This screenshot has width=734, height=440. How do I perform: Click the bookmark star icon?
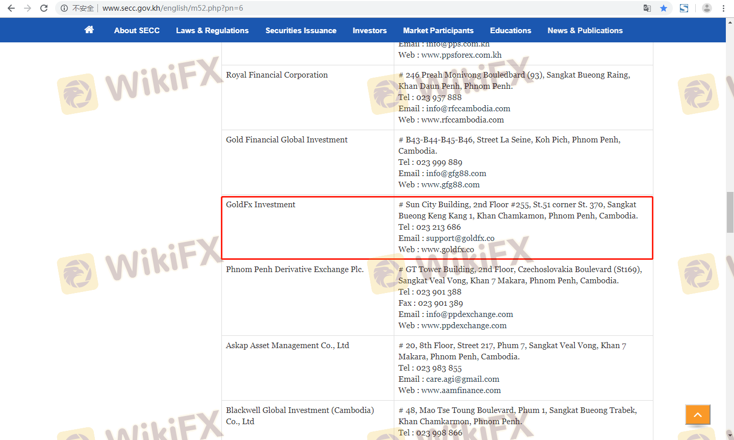tap(663, 8)
